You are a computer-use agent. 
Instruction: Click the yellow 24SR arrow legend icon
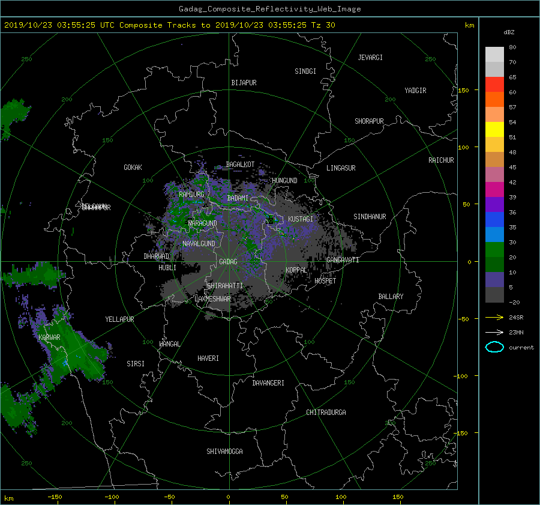click(x=494, y=317)
